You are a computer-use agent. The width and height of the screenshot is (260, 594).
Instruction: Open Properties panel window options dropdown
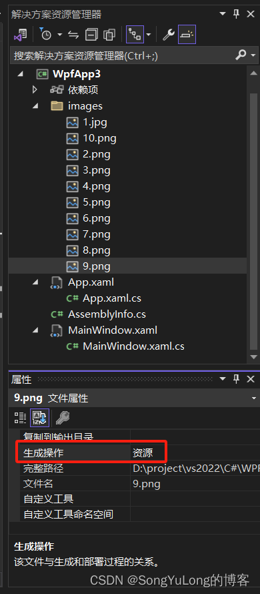point(223,379)
